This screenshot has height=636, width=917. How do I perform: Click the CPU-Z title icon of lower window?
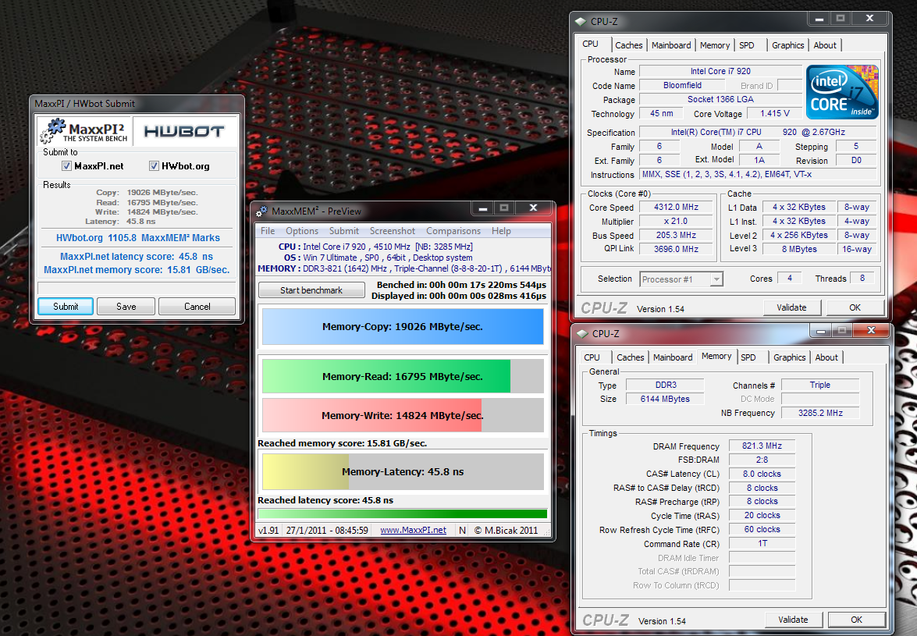pos(582,334)
